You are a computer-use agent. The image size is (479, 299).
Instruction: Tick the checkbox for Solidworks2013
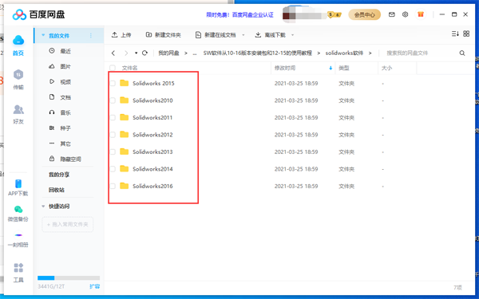pos(113,151)
